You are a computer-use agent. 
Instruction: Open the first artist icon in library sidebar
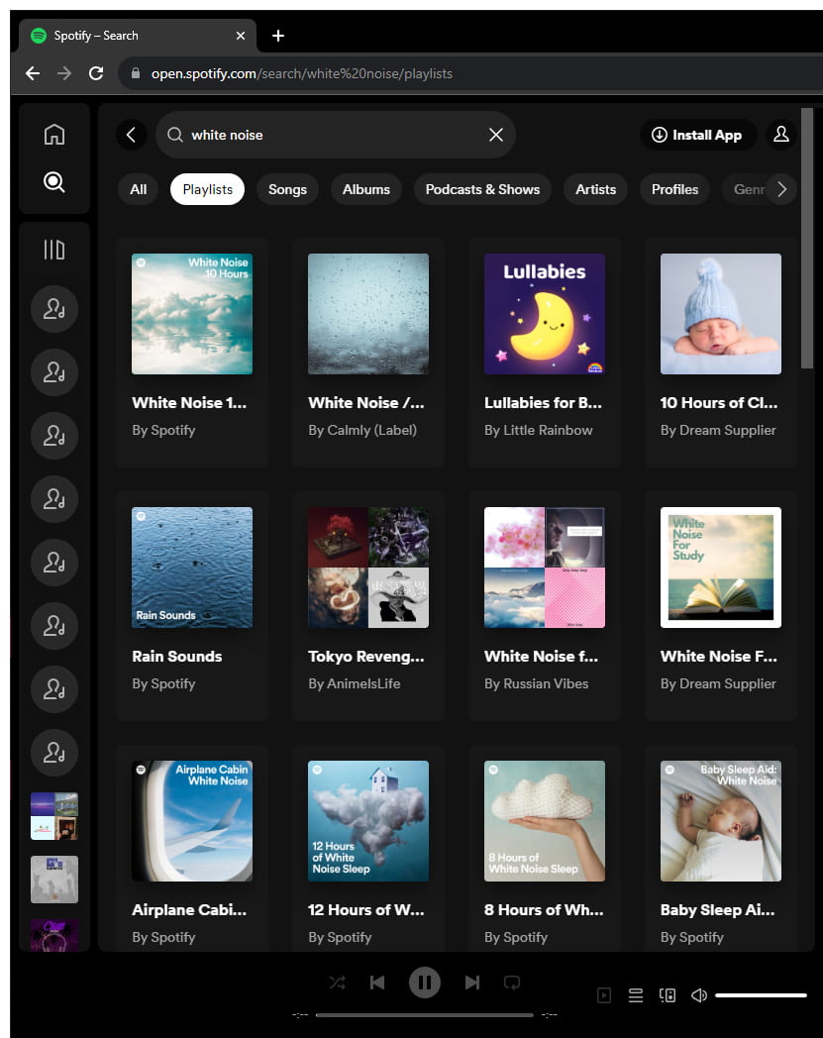[x=54, y=309]
